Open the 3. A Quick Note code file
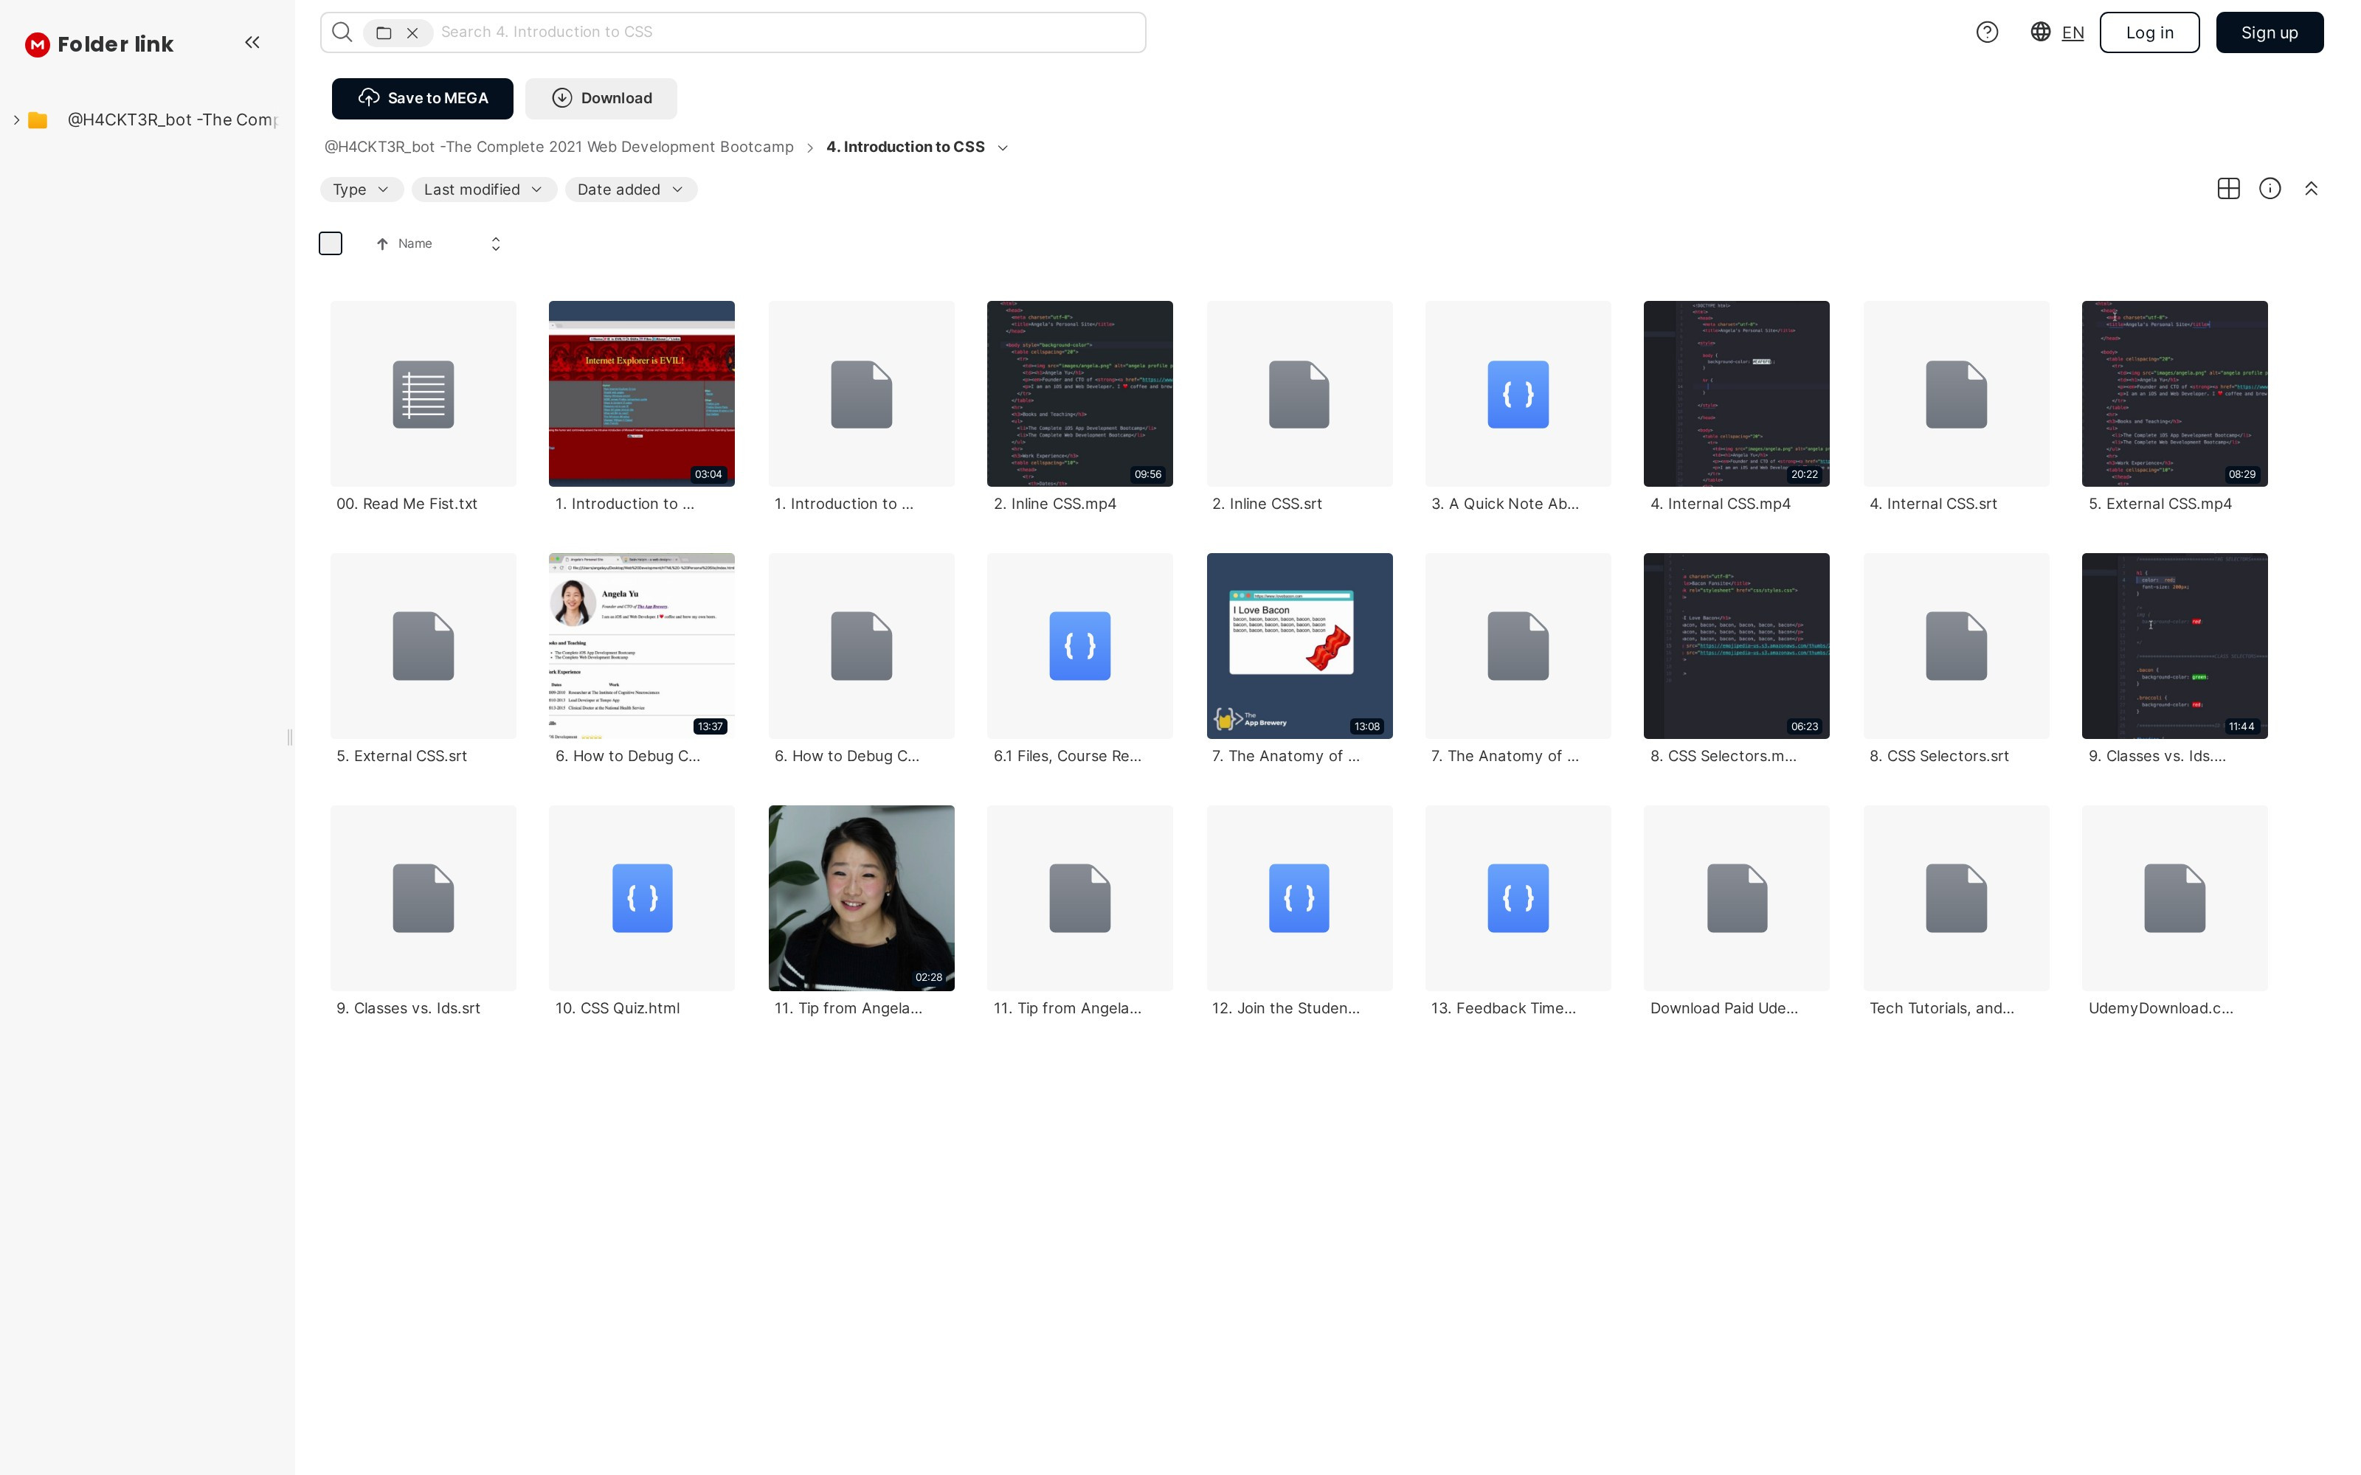The height and width of the screenshot is (1475, 2361). 1518,394
